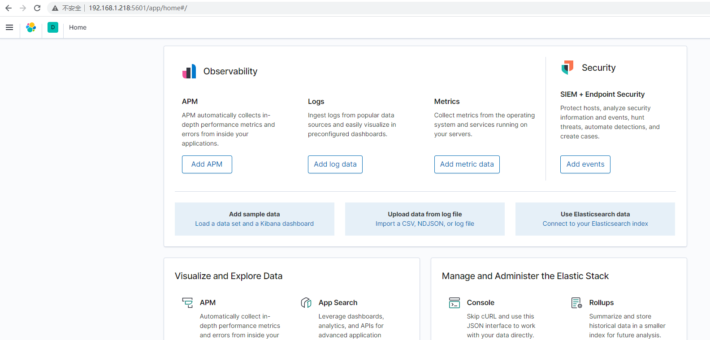Click the browser back arrow
This screenshot has width=710, height=340.
pos(9,8)
